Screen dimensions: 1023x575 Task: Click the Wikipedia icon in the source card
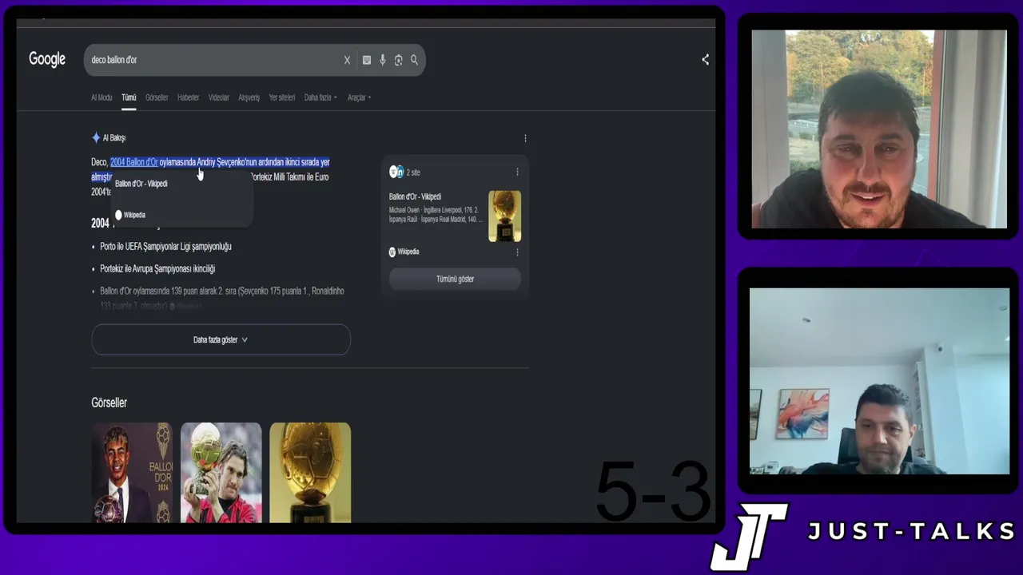[x=392, y=252]
